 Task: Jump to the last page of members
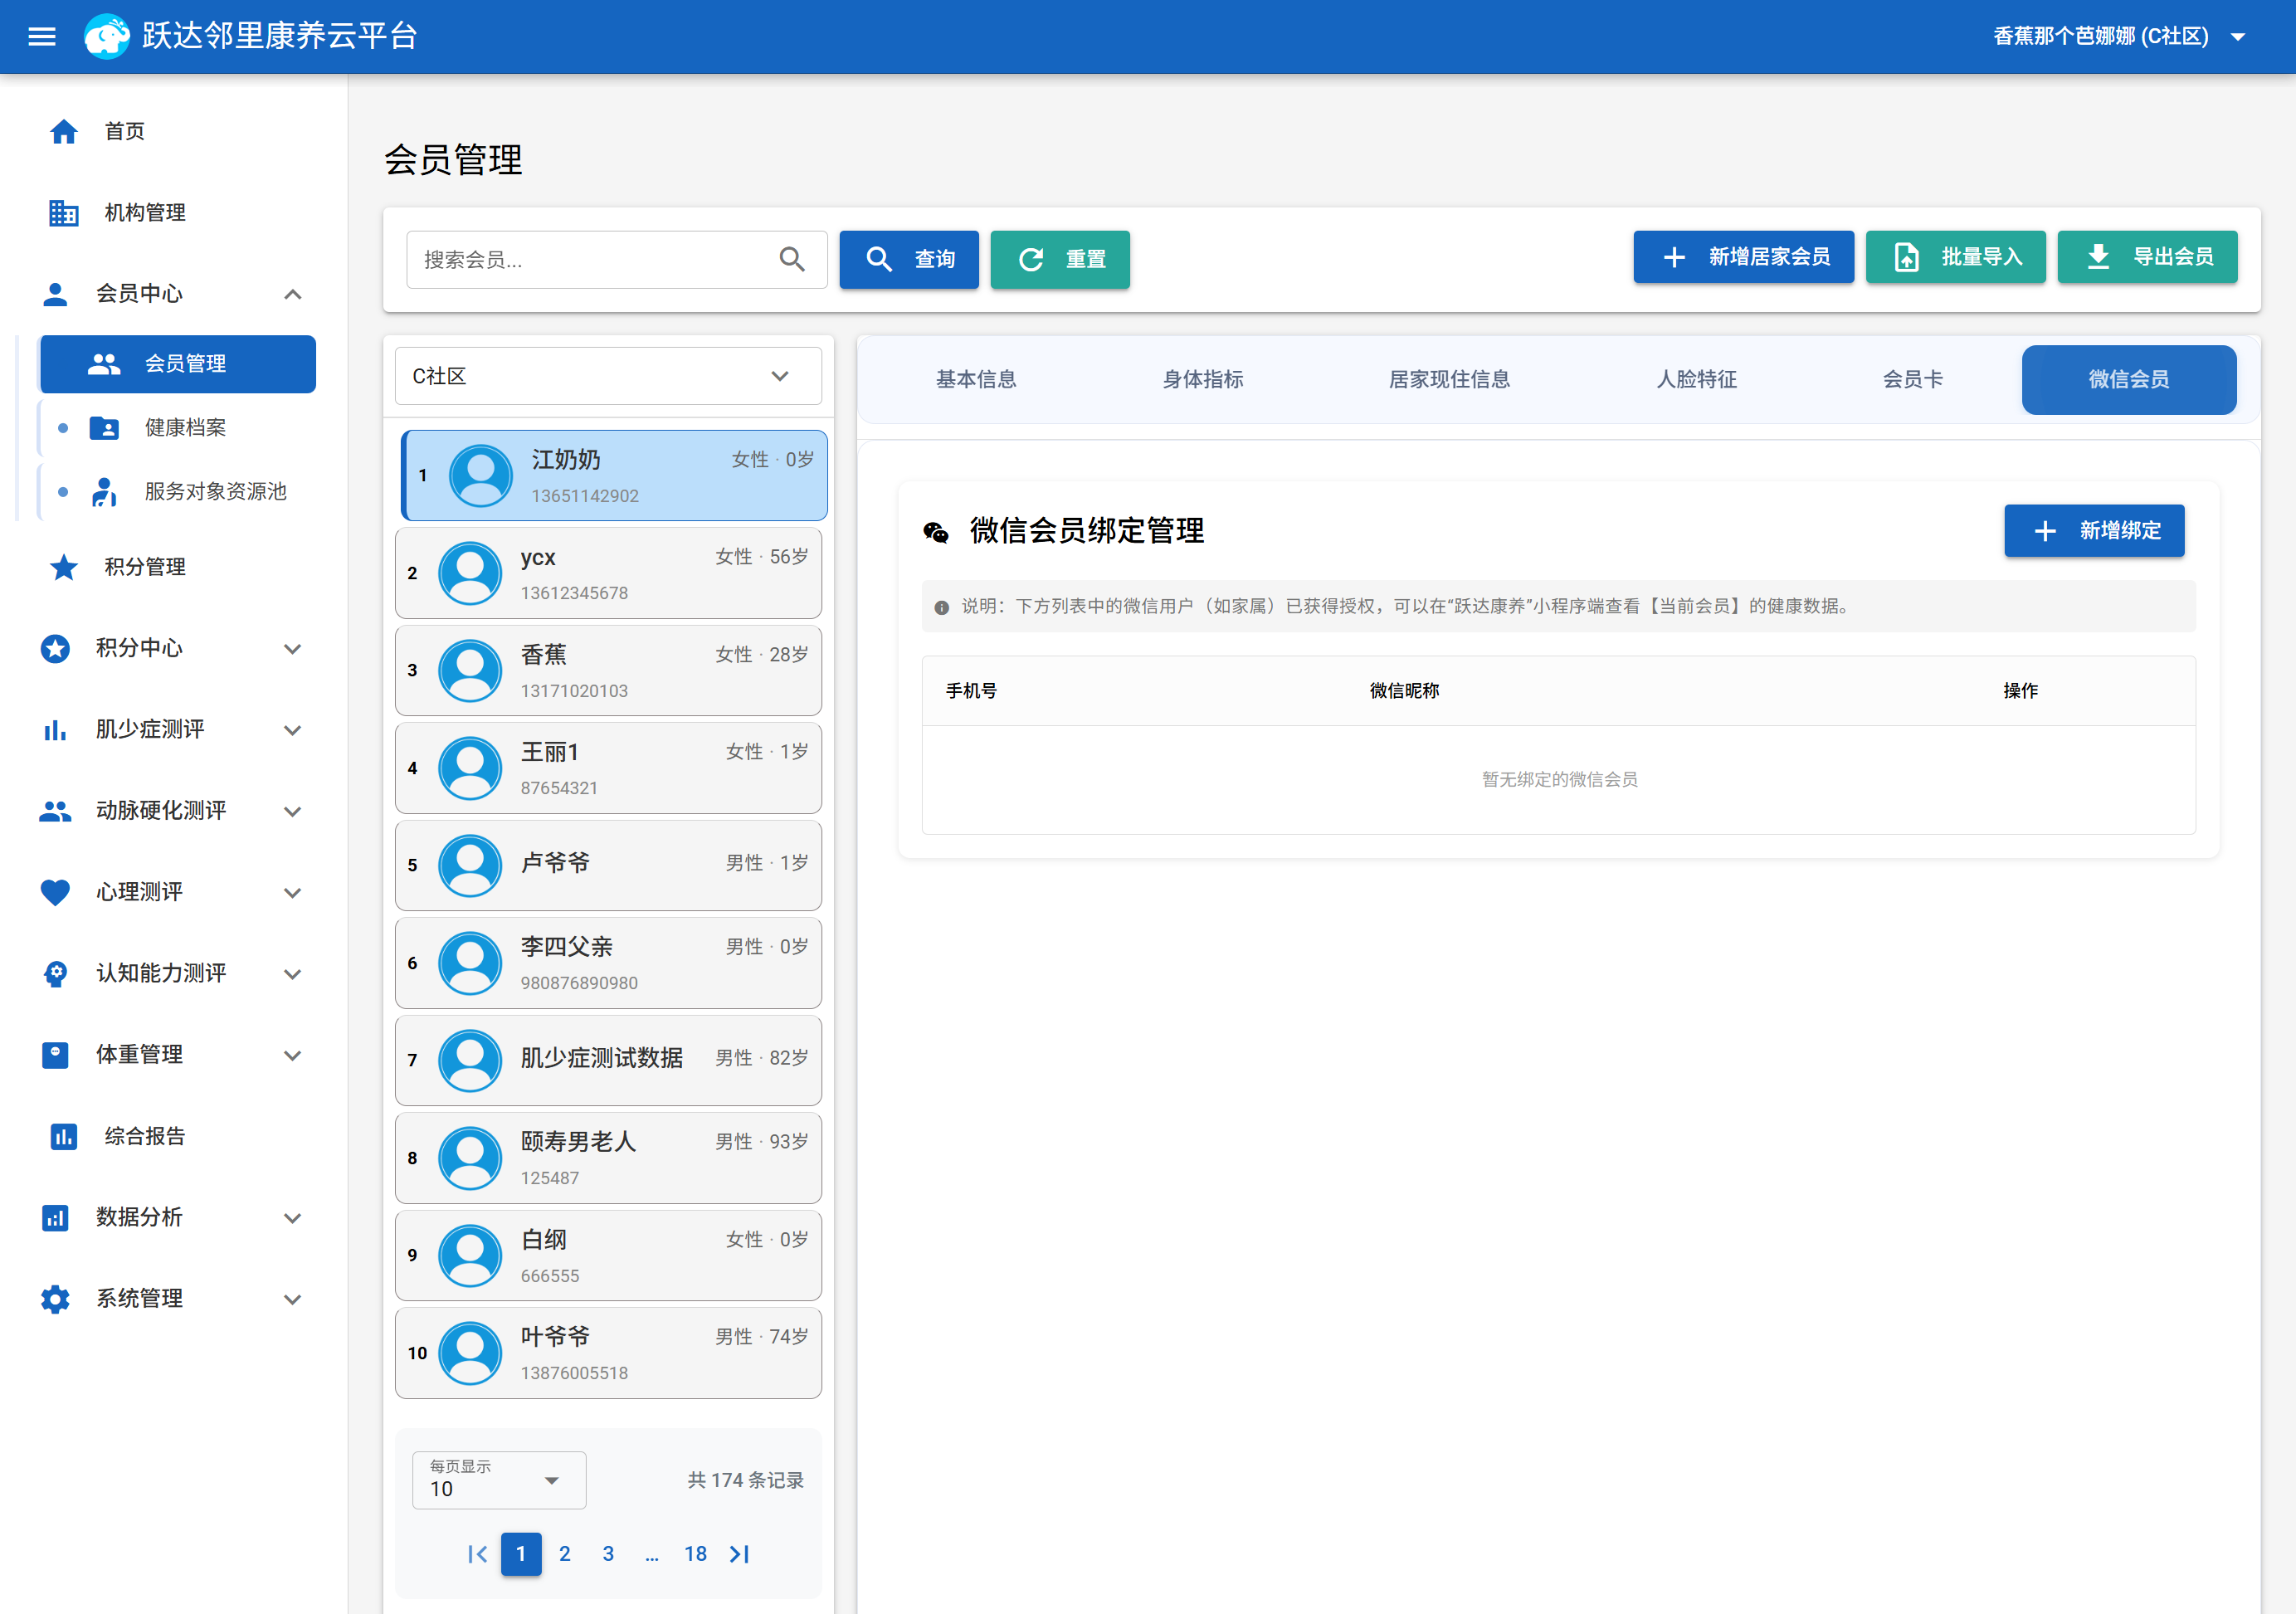tap(740, 1554)
